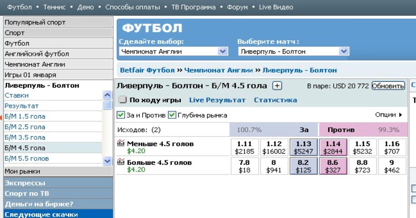
Task: Click chart icon beside Меньше 4.5 голов
Action: tap(121, 143)
